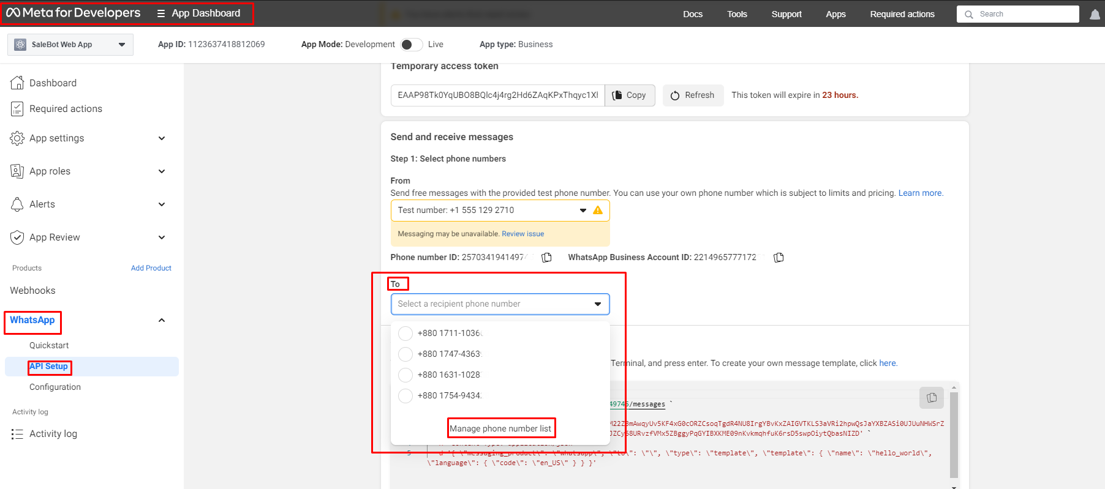Image resolution: width=1105 pixels, height=489 pixels.
Task: Click the 'here' message template link
Action: [x=888, y=364]
